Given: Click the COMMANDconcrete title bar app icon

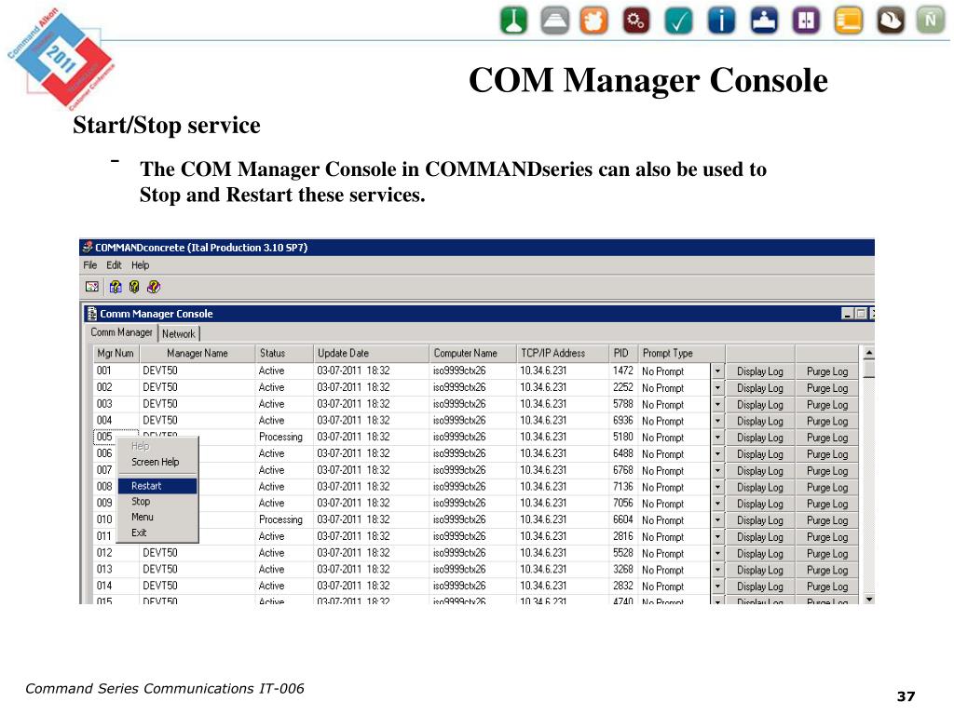Looking at the screenshot, I should 88,248.
